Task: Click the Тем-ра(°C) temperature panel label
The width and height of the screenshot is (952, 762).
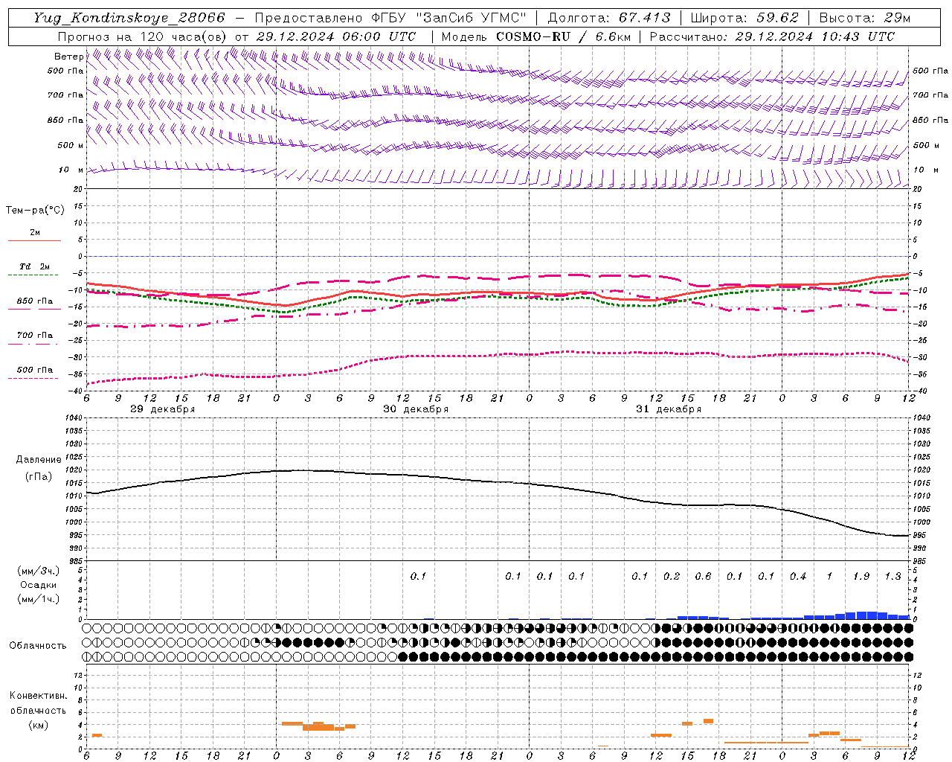Action: pos(35,211)
